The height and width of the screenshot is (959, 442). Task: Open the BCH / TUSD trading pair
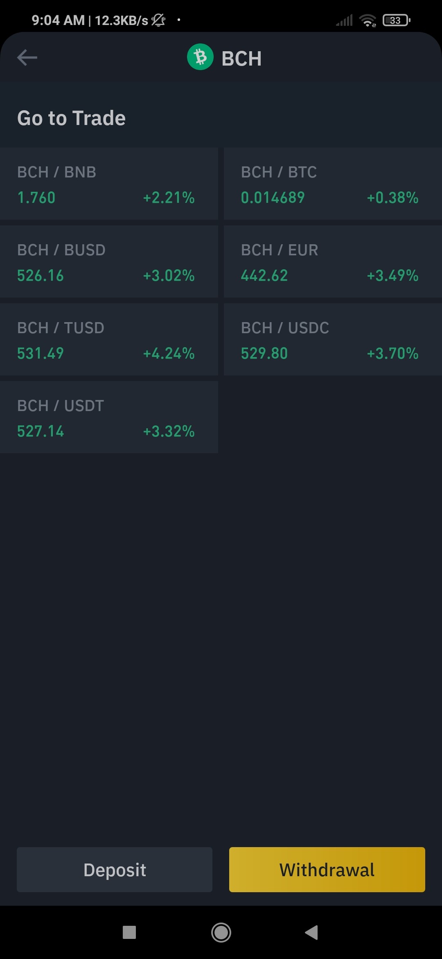[109, 339]
